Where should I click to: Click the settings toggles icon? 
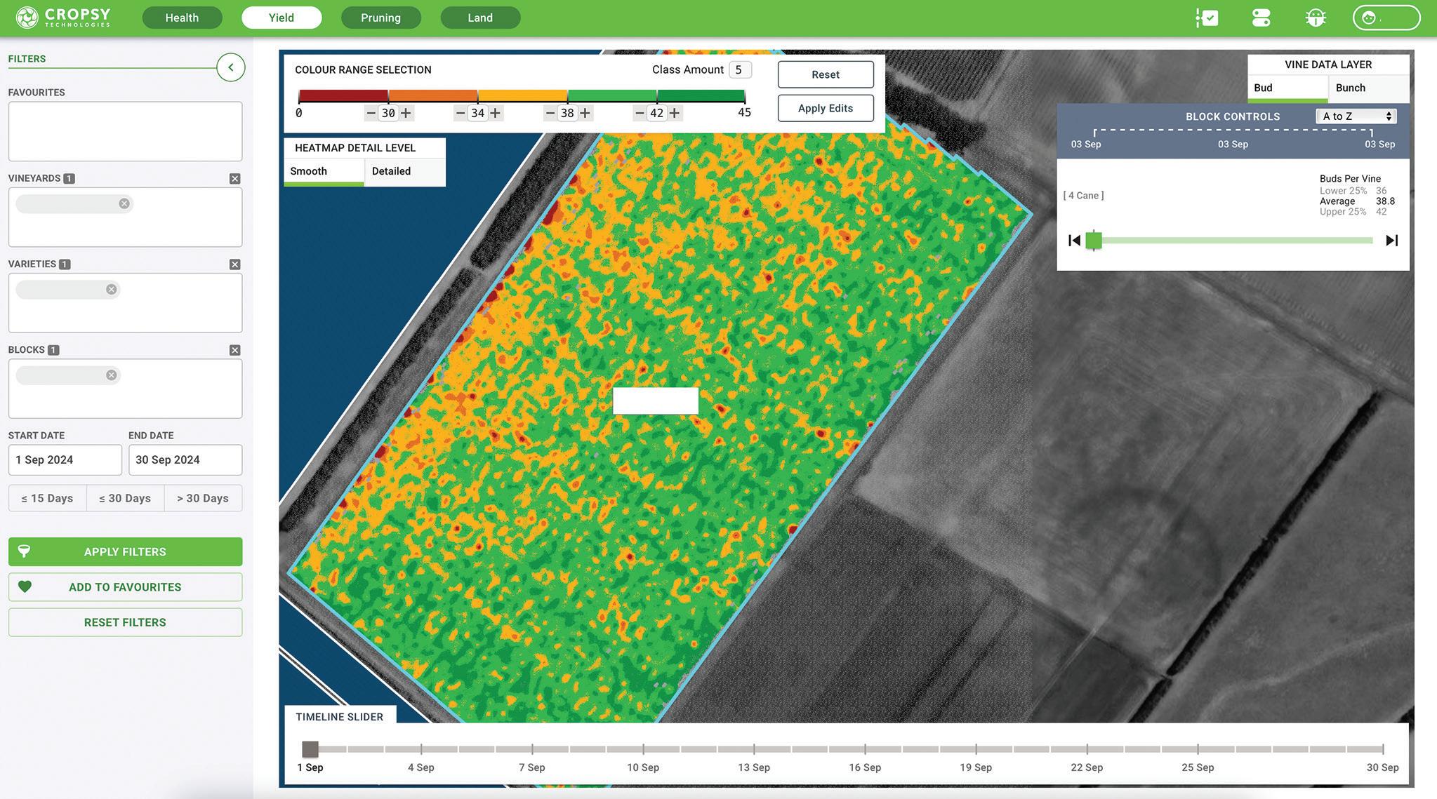click(1261, 18)
